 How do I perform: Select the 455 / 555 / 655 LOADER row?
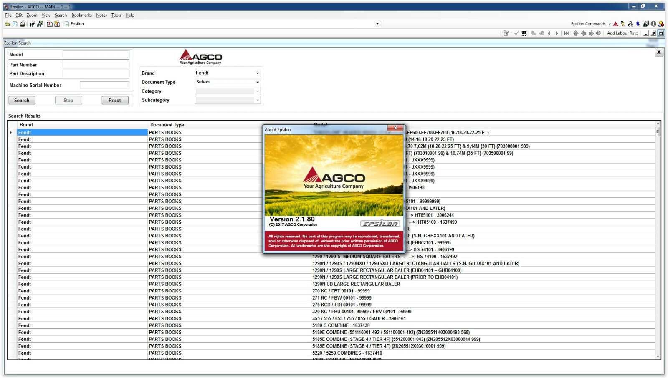pos(336,318)
